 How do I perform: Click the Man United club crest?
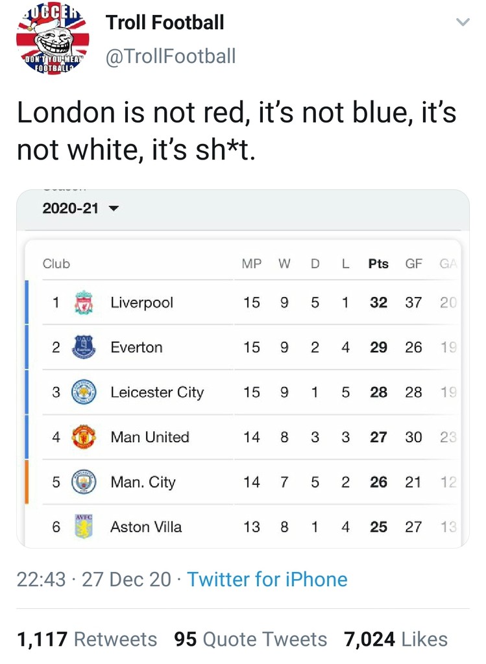pyautogui.click(x=84, y=437)
